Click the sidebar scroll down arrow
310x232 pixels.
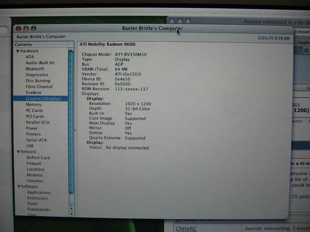click(71, 214)
